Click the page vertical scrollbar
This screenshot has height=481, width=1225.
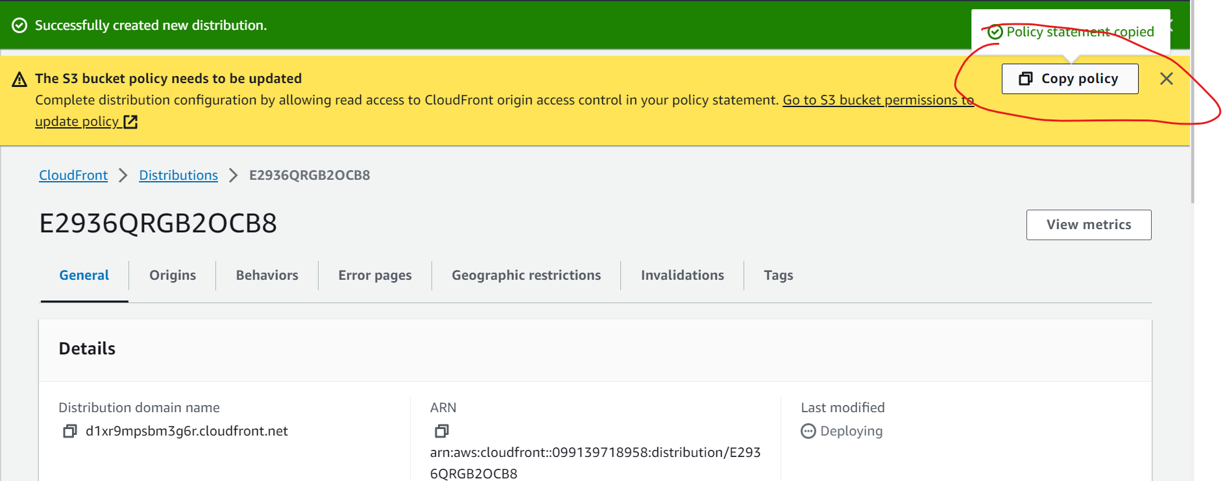pyautogui.click(x=1192, y=102)
